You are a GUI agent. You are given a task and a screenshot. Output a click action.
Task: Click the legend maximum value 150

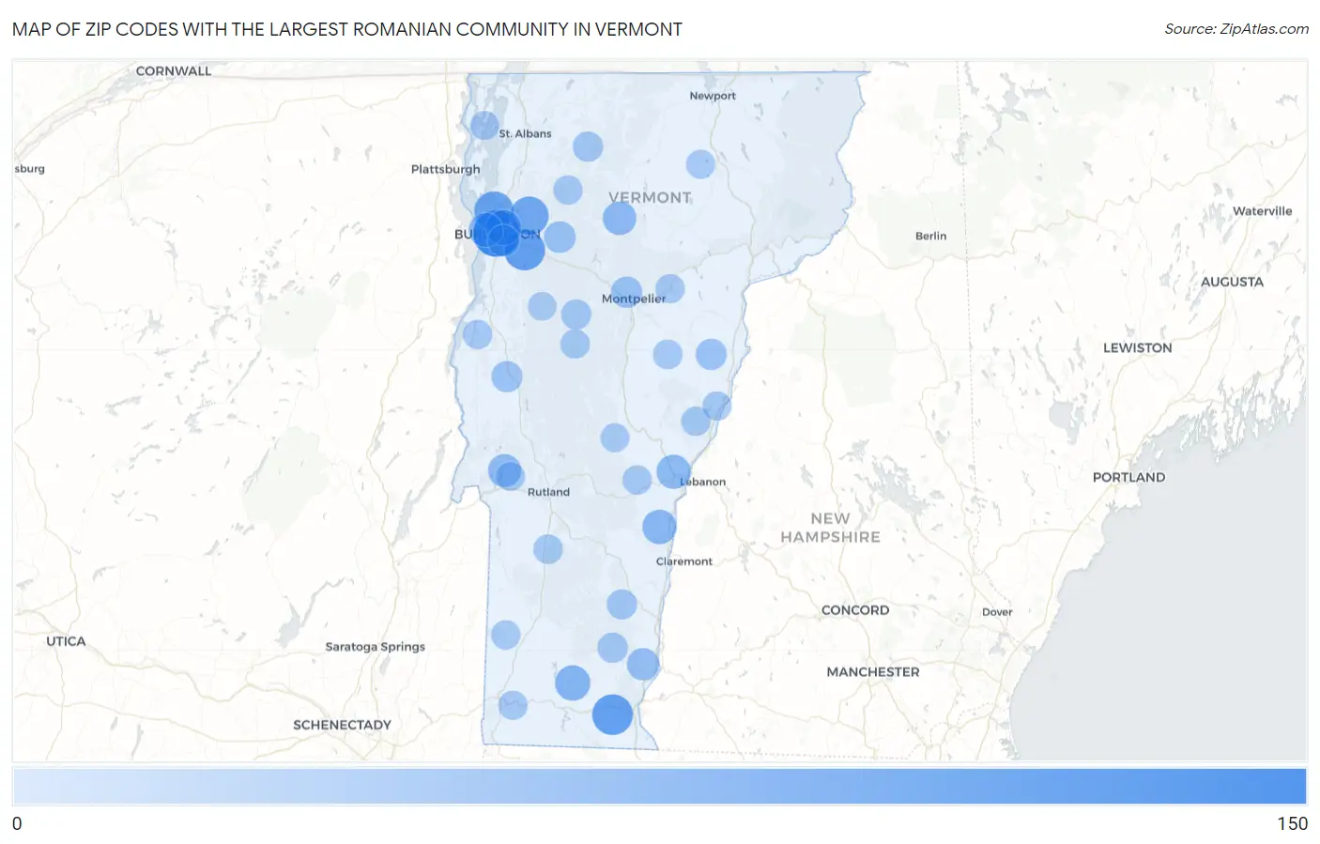tap(1292, 823)
